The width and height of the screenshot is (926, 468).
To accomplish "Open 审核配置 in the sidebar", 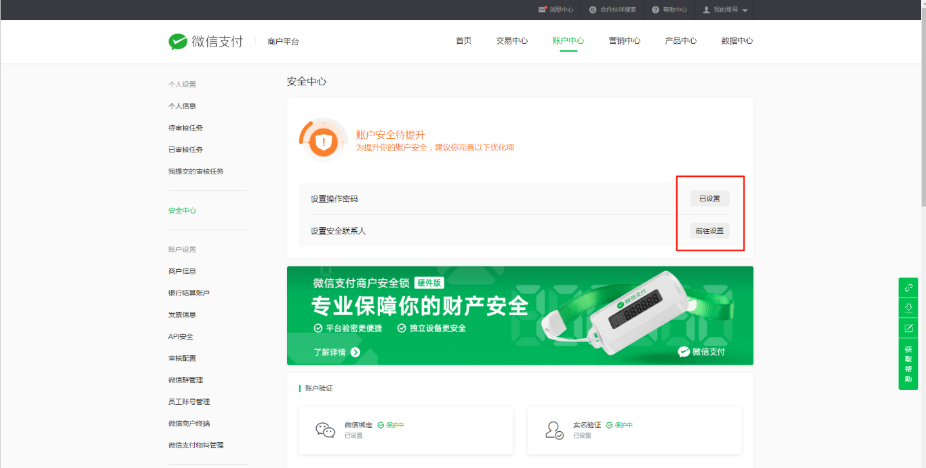I will pos(182,358).
